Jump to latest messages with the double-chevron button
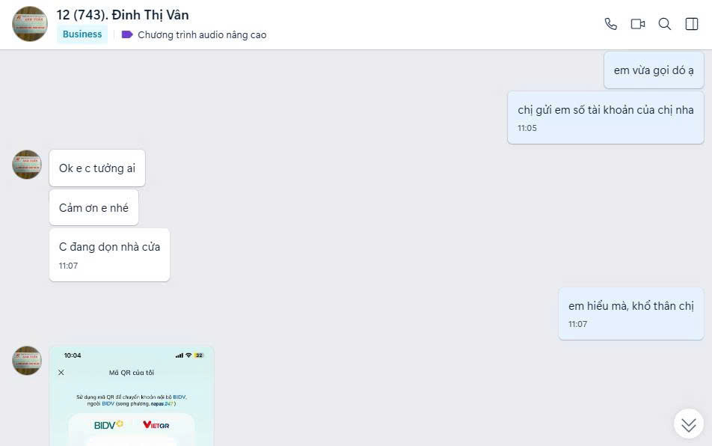The height and width of the screenshot is (446, 712). [x=688, y=424]
